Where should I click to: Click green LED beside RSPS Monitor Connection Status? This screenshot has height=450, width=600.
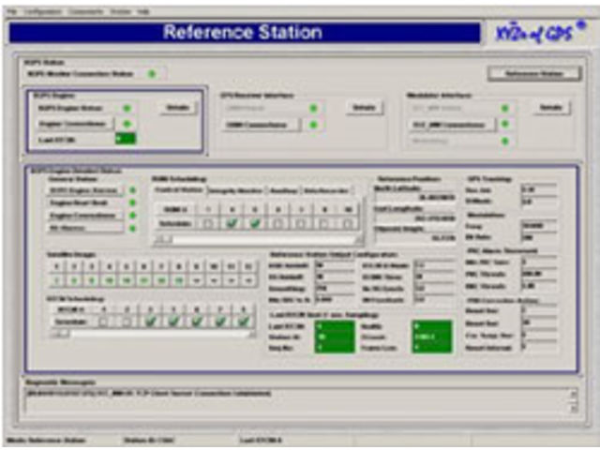(152, 73)
